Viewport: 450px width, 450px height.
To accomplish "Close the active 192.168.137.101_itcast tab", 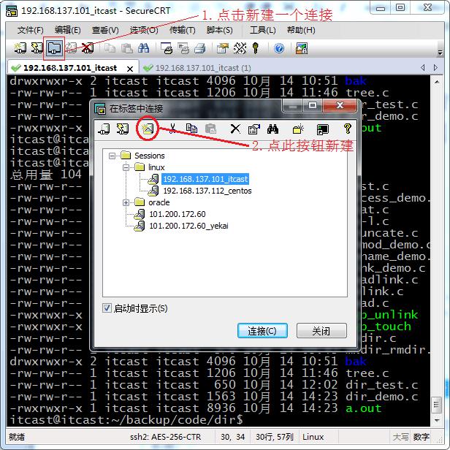I will click(130, 69).
